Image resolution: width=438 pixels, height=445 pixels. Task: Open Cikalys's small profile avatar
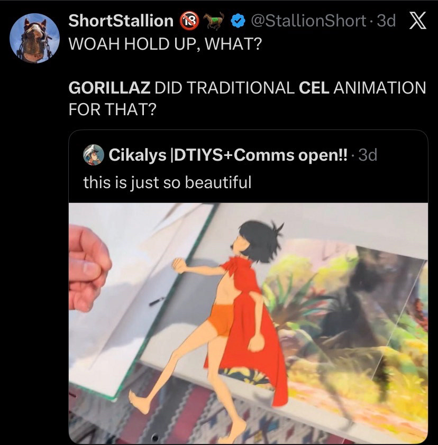(94, 155)
